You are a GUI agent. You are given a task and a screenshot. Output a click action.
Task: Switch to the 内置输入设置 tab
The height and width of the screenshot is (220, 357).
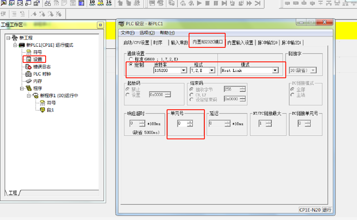click(240, 42)
